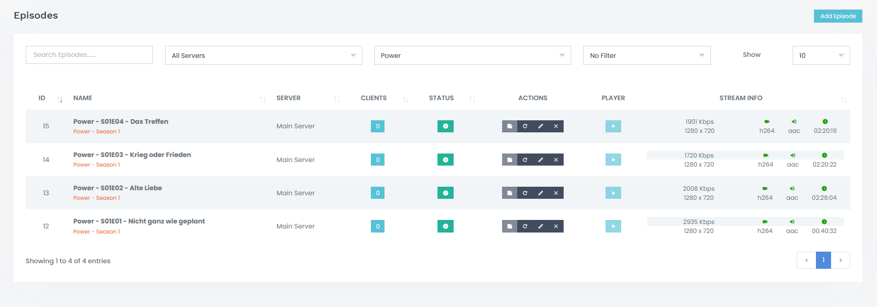Image resolution: width=877 pixels, height=307 pixels.
Task: Click the Add Episode button
Action: click(x=838, y=16)
